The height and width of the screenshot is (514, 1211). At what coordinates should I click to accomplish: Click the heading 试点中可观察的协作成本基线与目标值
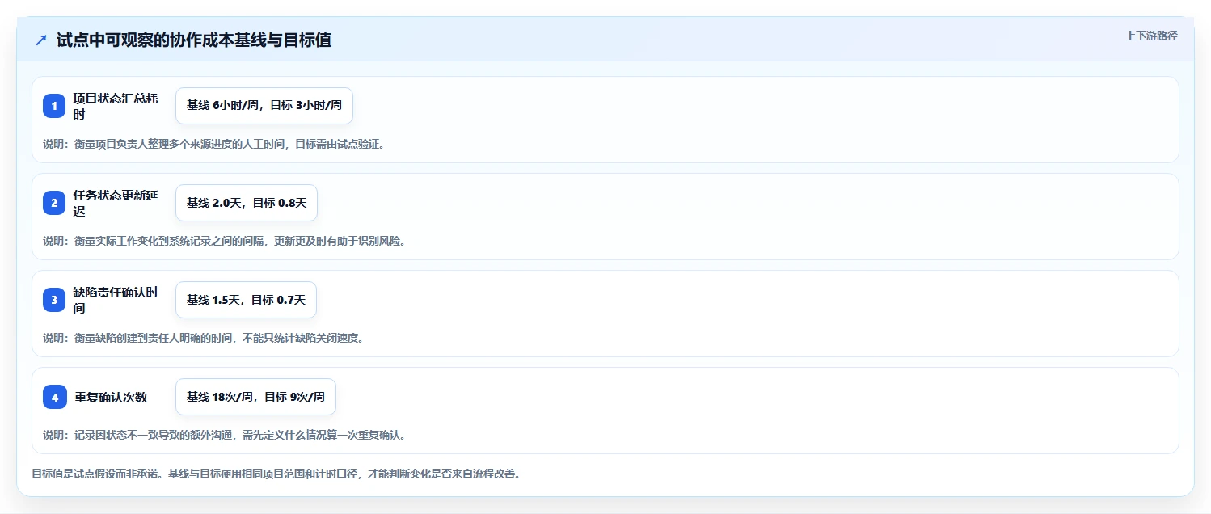194,40
